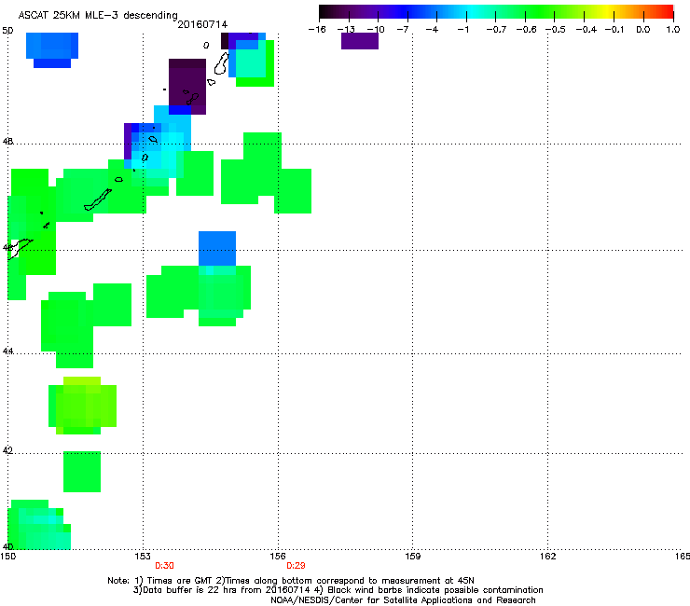Click the longitude label '162'
The image size is (690, 606).
click(x=548, y=557)
